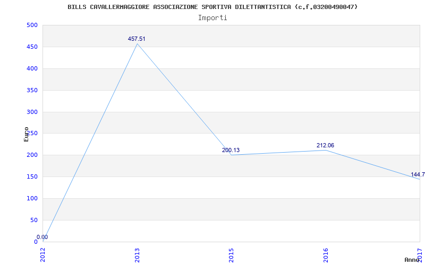Click the chart title BILLS CAVALLERMAGGIORE ASSOCIAZIONE
The height and width of the screenshot is (265, 425).
point(212,7)
